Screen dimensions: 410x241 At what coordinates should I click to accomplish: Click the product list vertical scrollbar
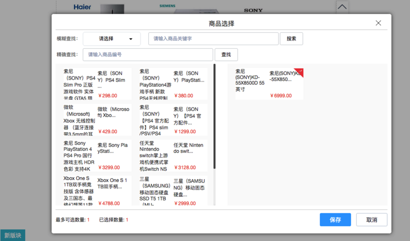point(215,117)
